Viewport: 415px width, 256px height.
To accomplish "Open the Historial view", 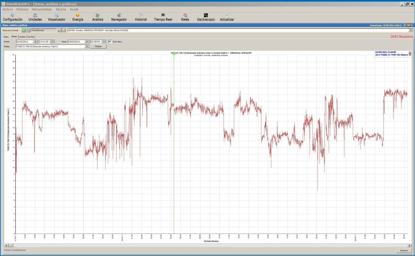I will 141,17.
